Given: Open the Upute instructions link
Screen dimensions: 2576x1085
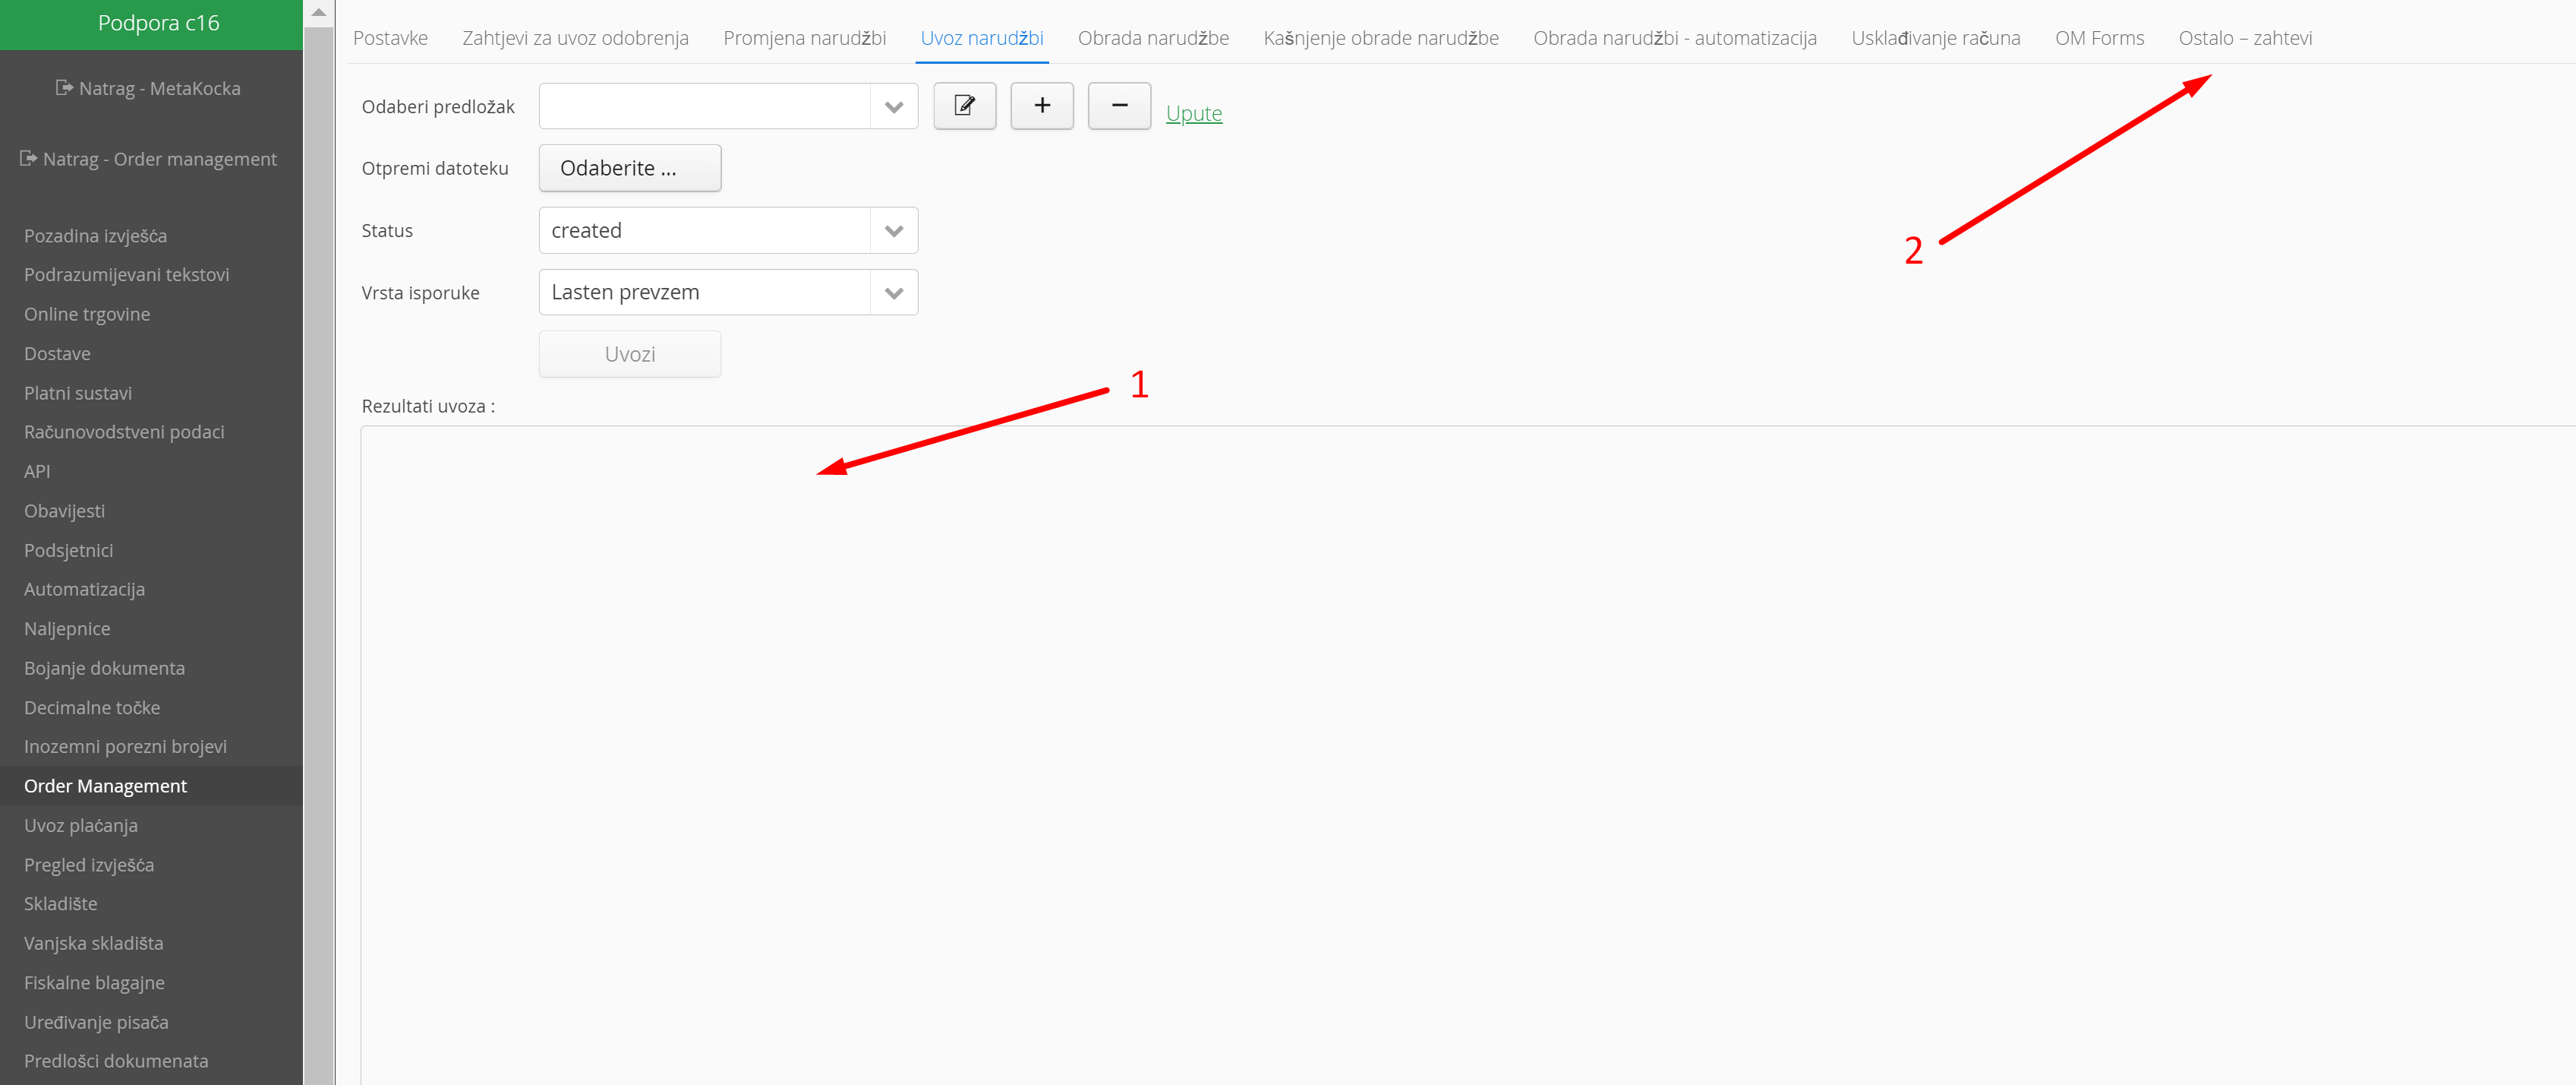Looking at the screenshot, I should click(1193, 113).
